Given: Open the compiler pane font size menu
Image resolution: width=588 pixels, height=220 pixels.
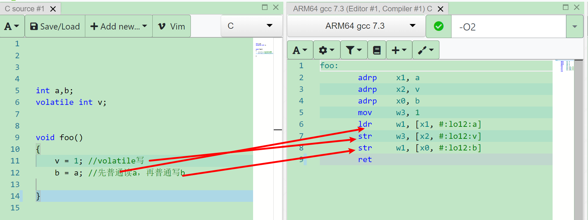Looking at the screenshot, I should point(300,50).
